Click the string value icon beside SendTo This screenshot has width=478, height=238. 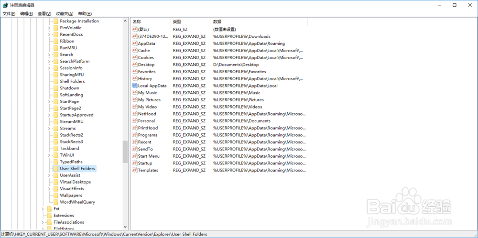point(135,149)
